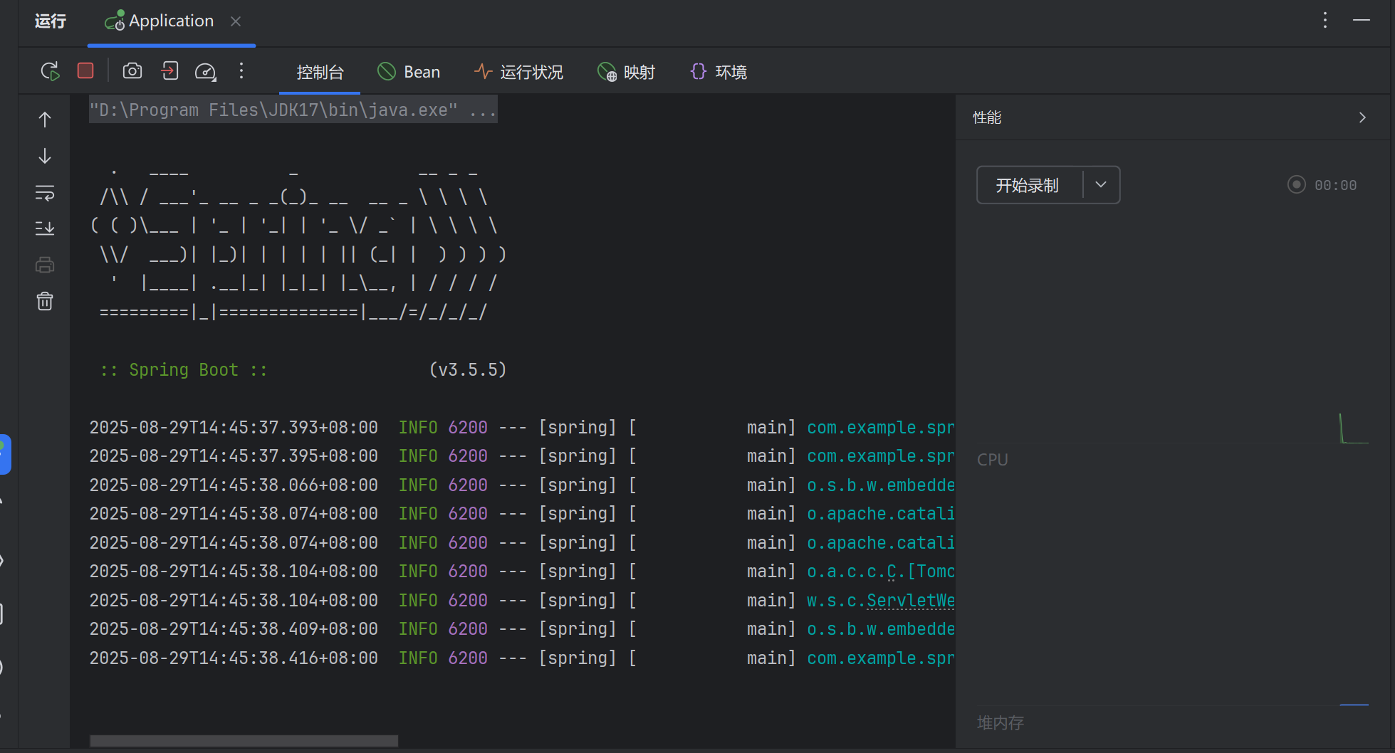Image resolution: width=1395 pixels, height=753 pixels.
Task: Jump down the stack trace arrow
Action: [45, 156]
